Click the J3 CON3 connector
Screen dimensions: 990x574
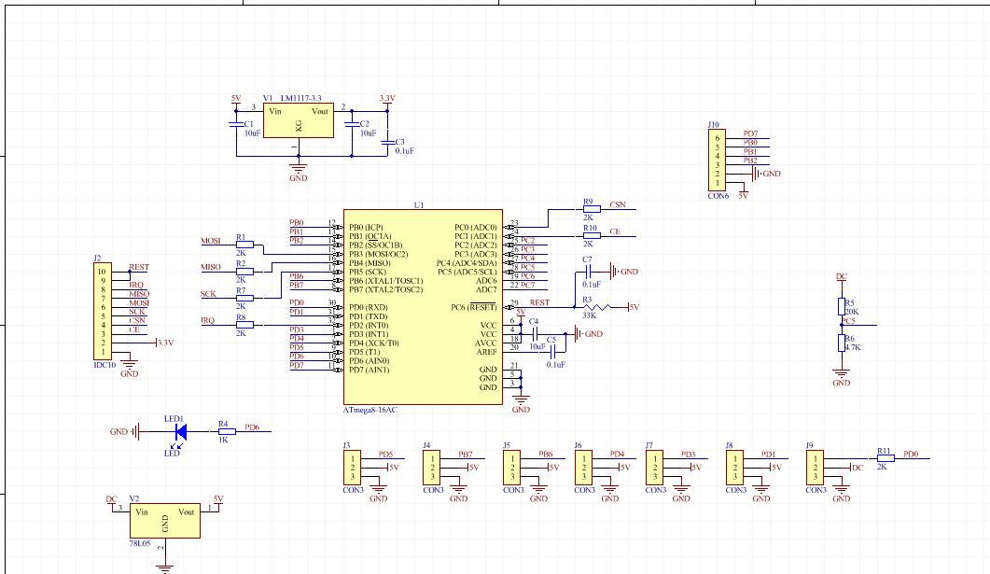click(x=353, y=468)
